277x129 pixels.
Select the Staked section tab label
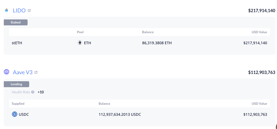(x=16, y=22)
